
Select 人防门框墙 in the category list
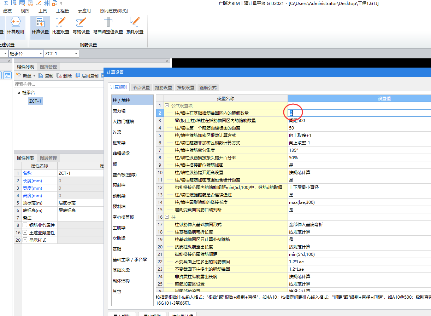coord(132,121)
